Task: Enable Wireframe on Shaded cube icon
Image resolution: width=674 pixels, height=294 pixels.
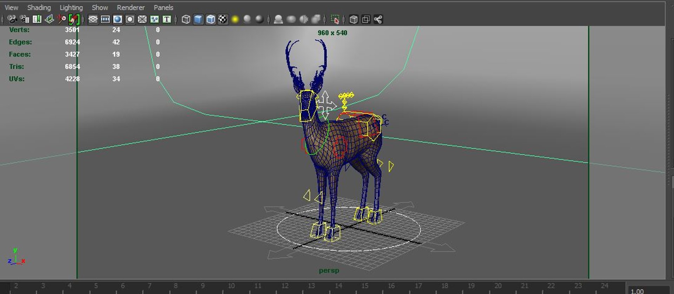Action: click(211, 19)
